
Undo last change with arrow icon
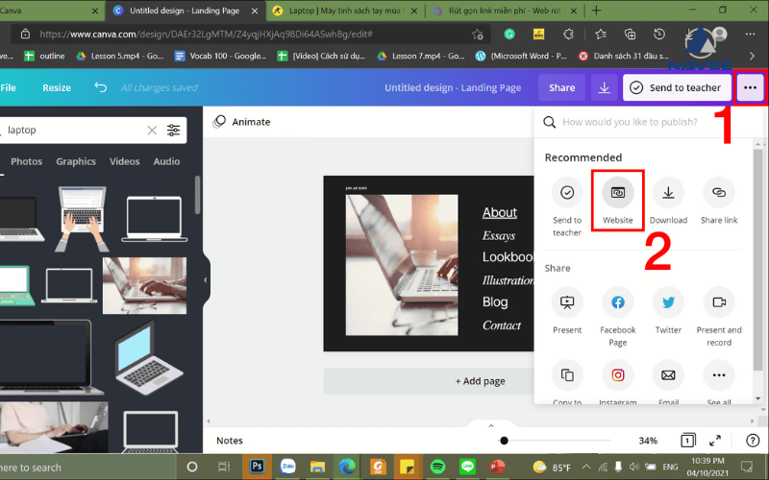(x=101, y=87)
